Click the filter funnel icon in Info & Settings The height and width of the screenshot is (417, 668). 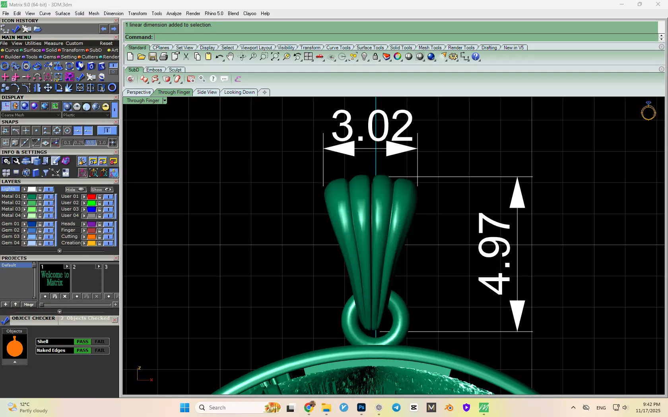[46, 172]
